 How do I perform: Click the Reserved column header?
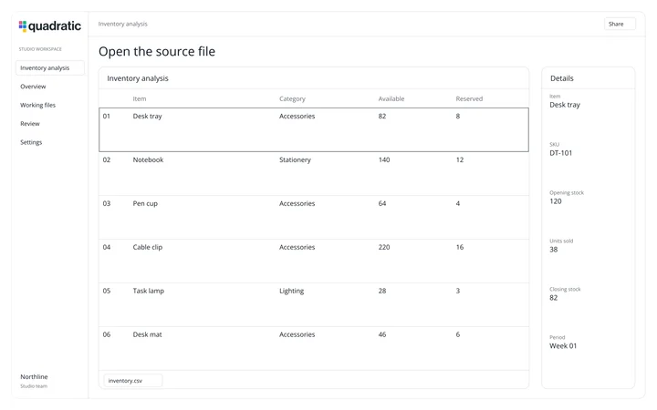469,98
